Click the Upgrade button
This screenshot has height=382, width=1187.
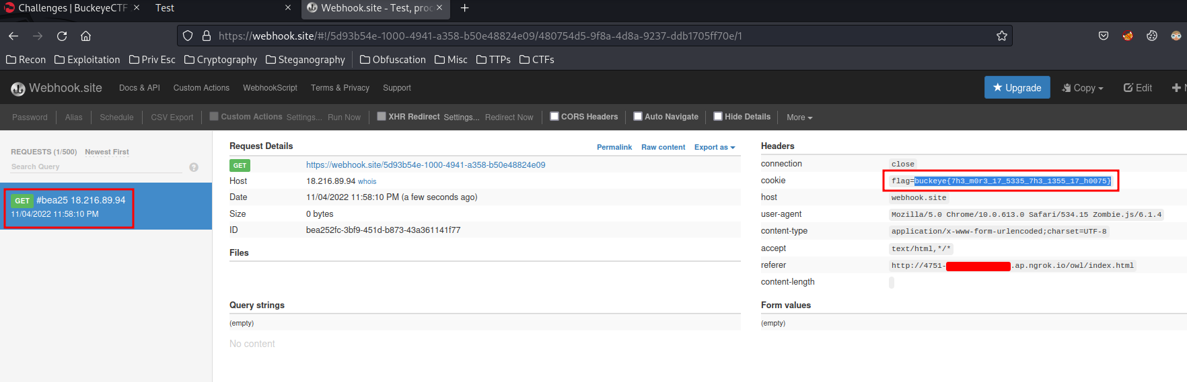point(1017,88)
